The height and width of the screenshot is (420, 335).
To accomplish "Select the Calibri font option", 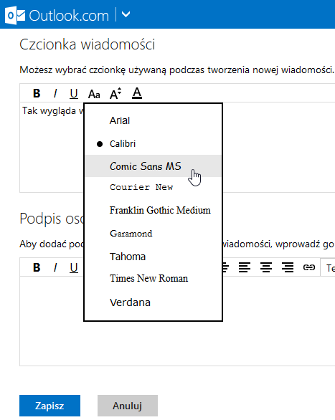I will click(153, 144).
